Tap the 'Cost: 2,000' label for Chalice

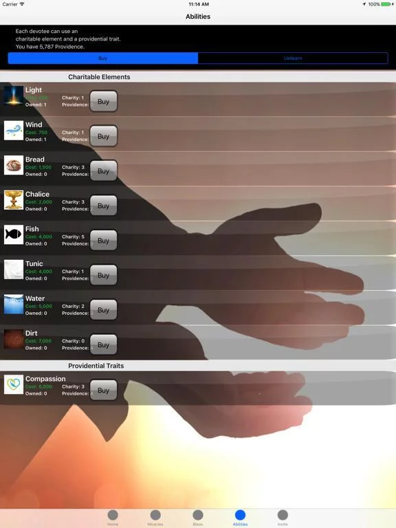tap(38, 201)
